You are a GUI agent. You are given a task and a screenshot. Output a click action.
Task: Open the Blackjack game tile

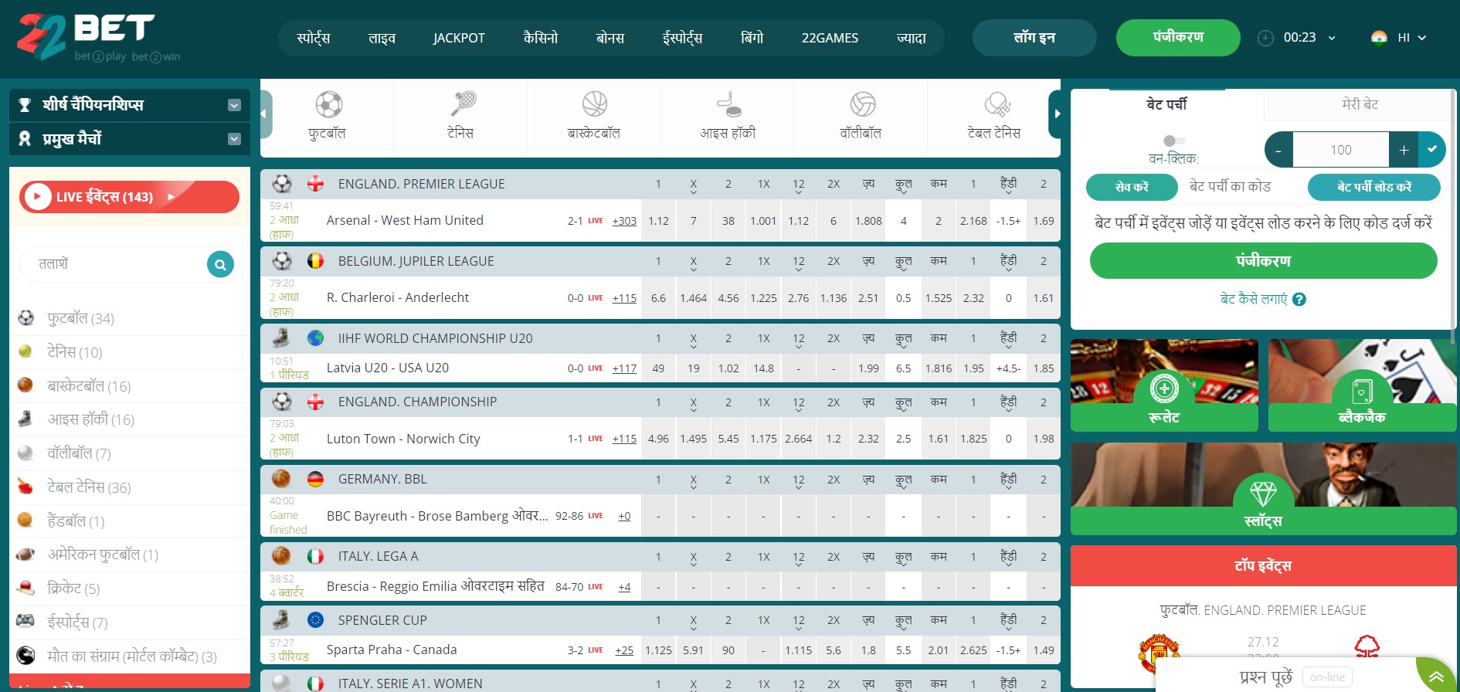coord(1362,385)
